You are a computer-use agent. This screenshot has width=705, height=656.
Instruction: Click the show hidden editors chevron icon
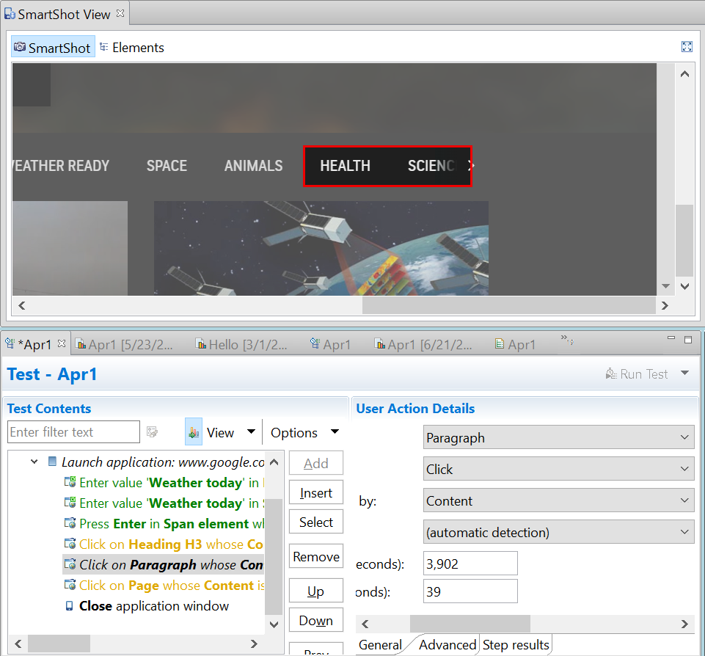point(567,340)
